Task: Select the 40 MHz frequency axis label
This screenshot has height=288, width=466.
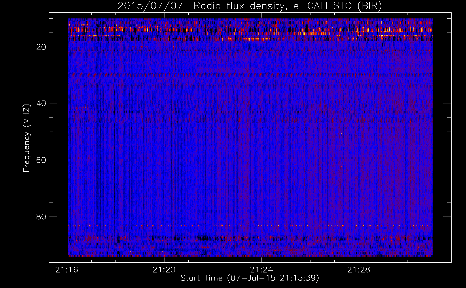Action: (x=41, y=103)
